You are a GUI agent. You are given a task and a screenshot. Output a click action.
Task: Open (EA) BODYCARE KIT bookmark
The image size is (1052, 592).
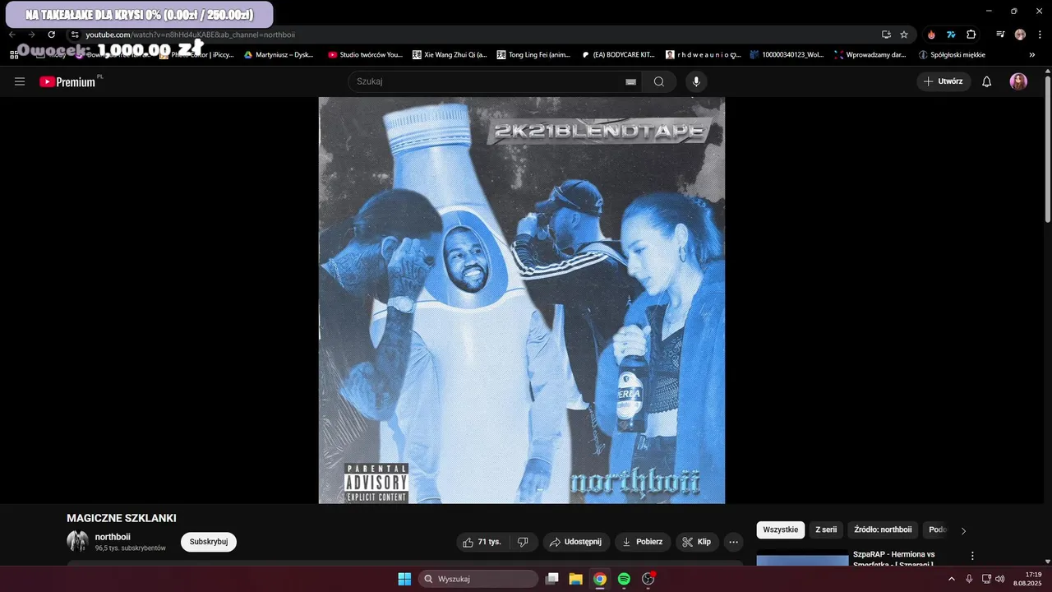pos(618,55)
